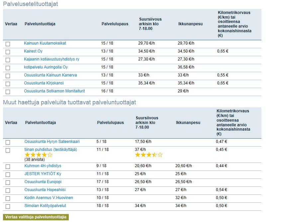
Task: Click the 0,47 € kilometre fee
Action: pos(222,142)
